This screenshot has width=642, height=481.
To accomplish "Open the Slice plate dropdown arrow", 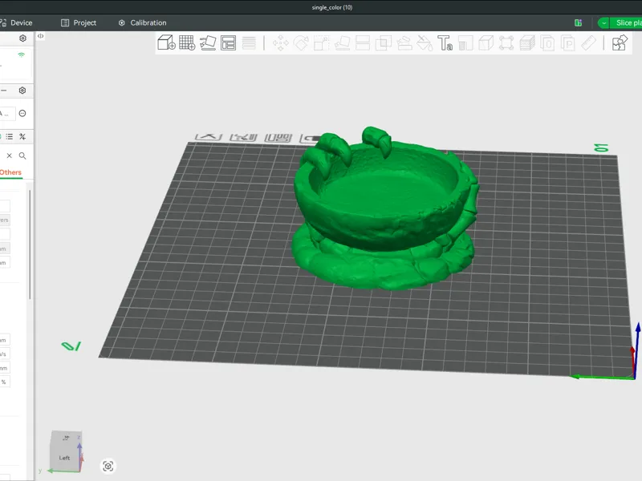I will point(604,23).
